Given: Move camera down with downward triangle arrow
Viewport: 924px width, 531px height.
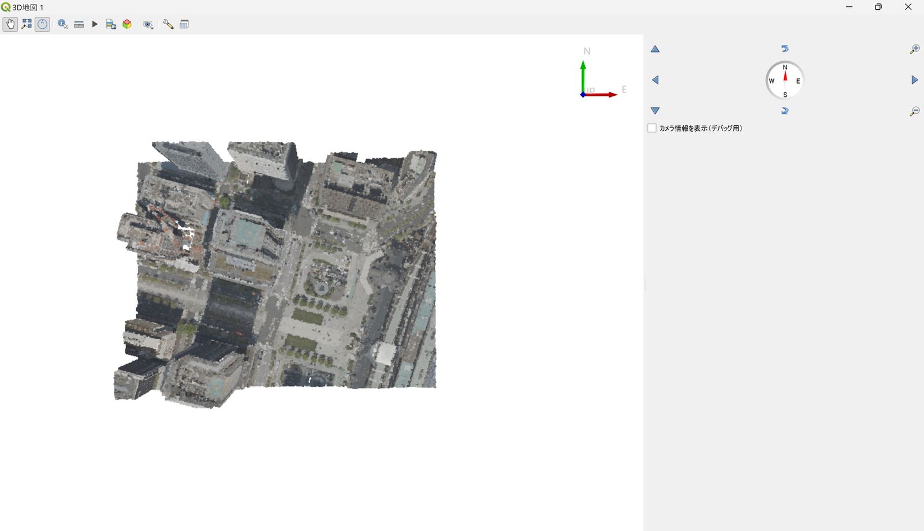Looking at the screenshot, I should coord(655,111).
